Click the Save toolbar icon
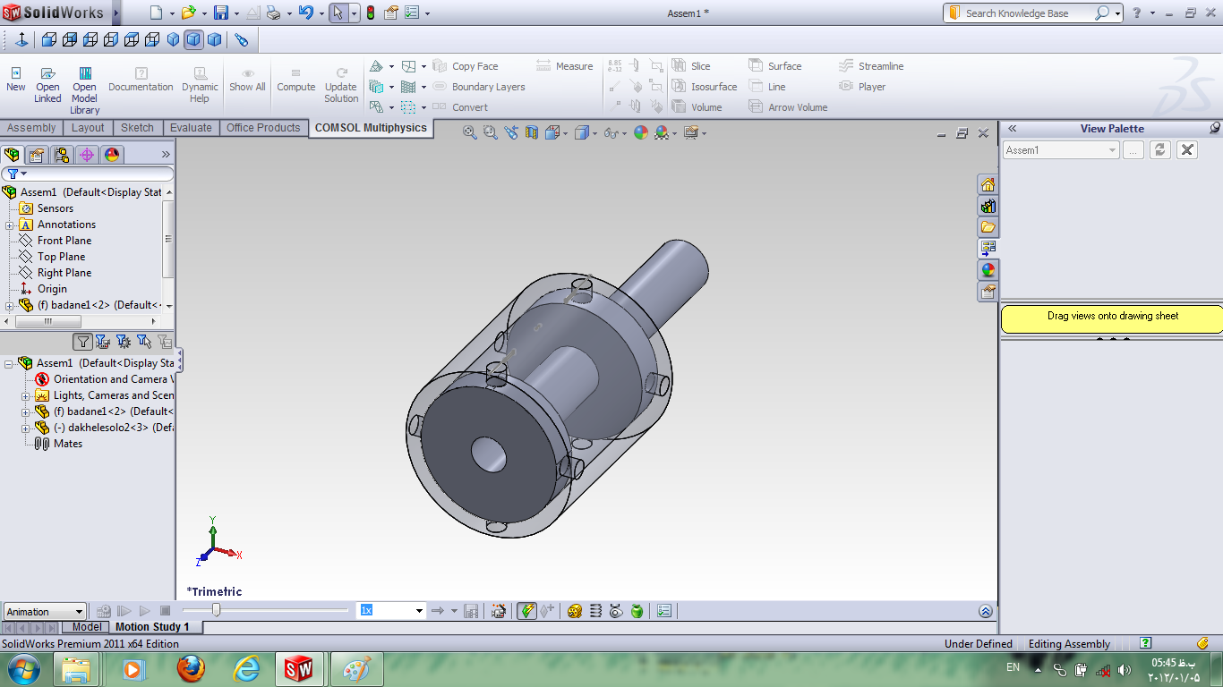Viewport: 1223px width, 687px height. click(x=220, y=13)
